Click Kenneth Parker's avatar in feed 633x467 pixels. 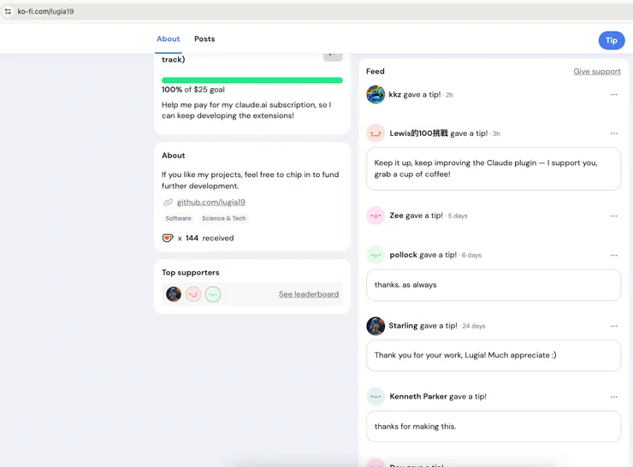point(376,397)
